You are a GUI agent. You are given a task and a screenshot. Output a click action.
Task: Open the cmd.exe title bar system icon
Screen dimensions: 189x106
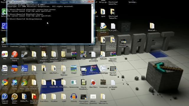click(8, 2)
